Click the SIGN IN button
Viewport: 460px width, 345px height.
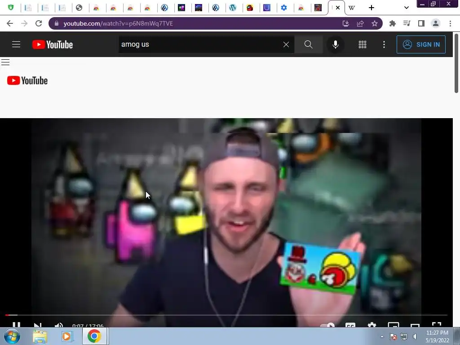[421, 44]
